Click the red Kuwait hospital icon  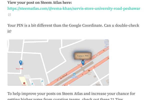click(x=24, y=83)
